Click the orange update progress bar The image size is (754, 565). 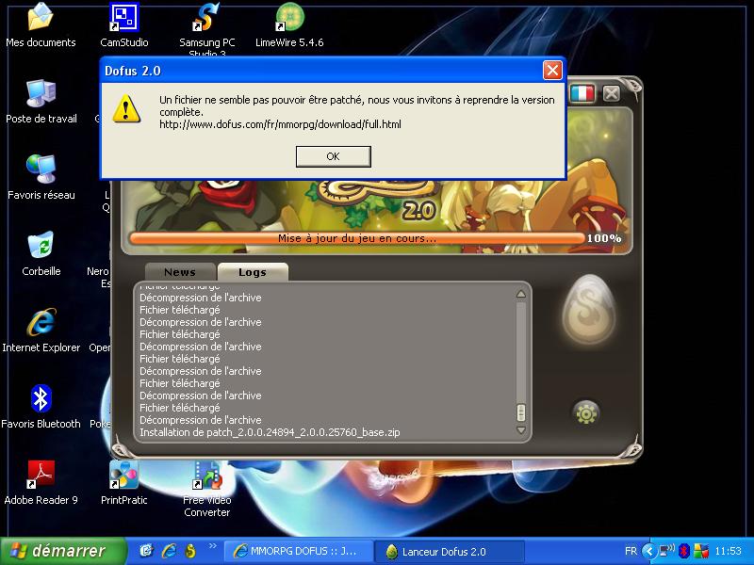357,238
